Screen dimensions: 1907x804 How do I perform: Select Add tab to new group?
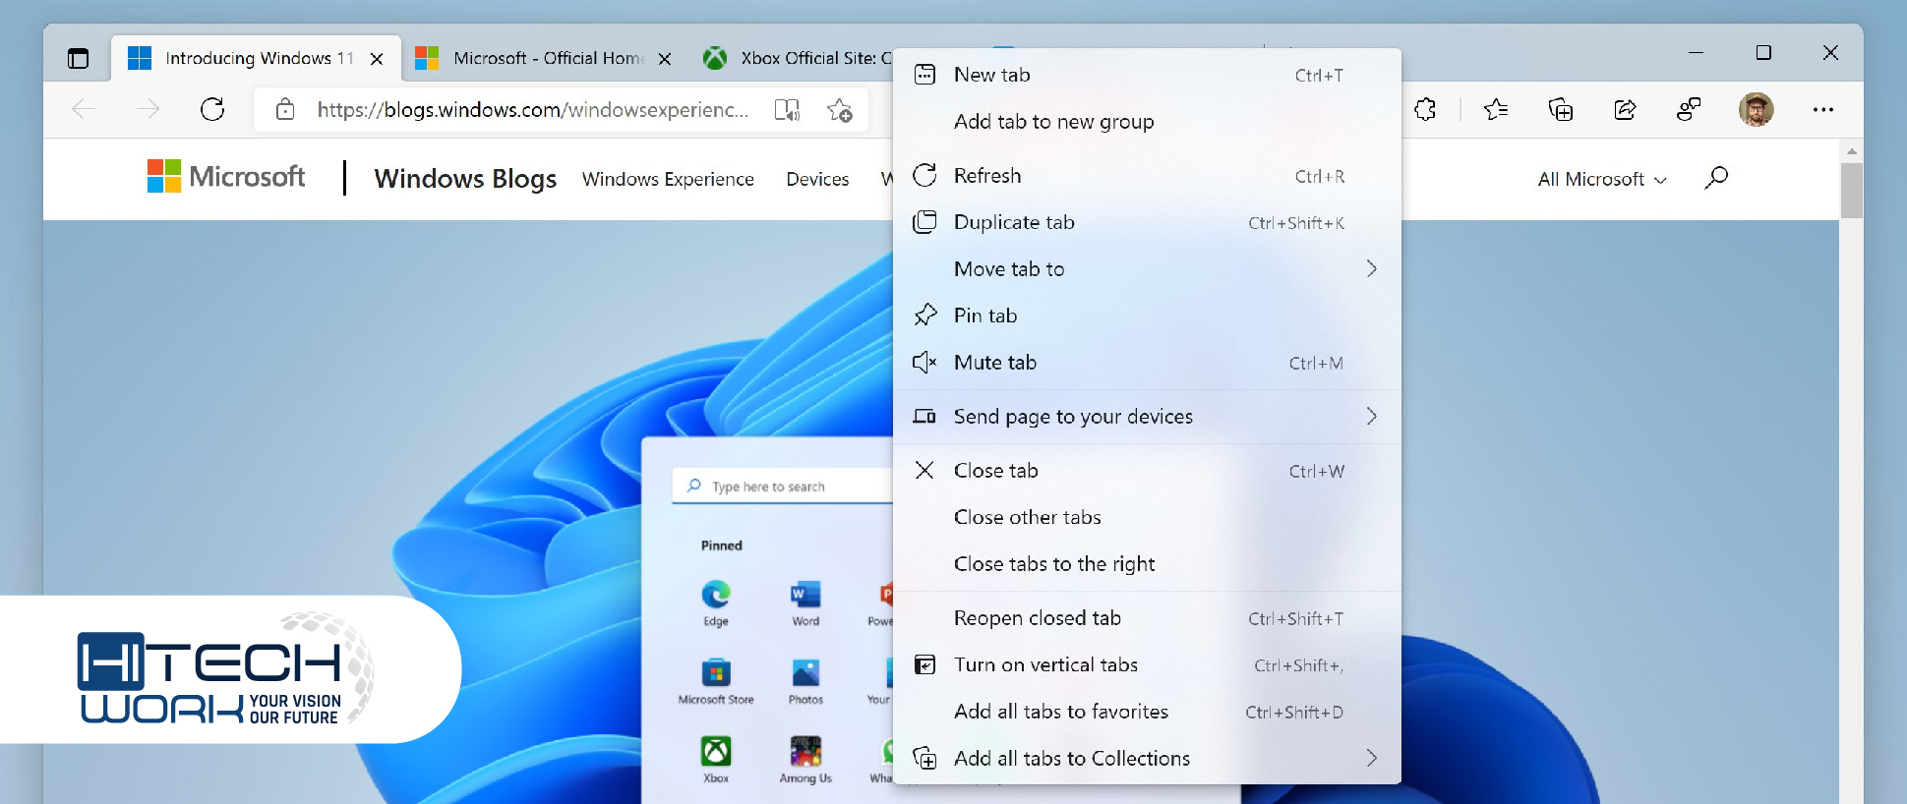pos(1147,122)
